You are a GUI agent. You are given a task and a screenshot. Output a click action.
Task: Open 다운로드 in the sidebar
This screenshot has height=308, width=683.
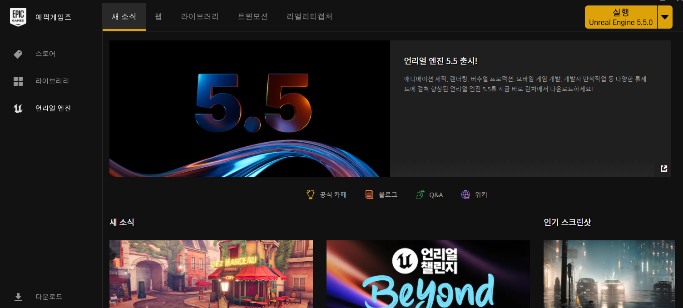pos(49,297)
